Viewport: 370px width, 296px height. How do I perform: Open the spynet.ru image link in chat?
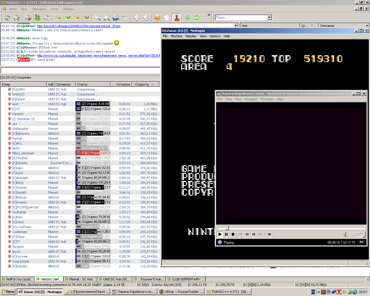pyautogui.click(x=79, y=26)
